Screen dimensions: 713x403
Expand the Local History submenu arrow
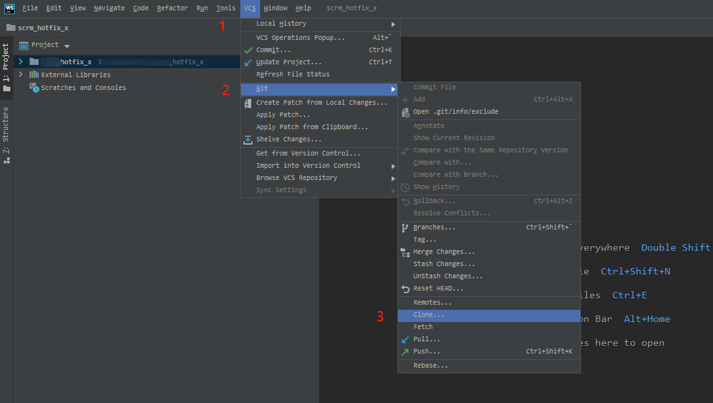coord(394,24)
